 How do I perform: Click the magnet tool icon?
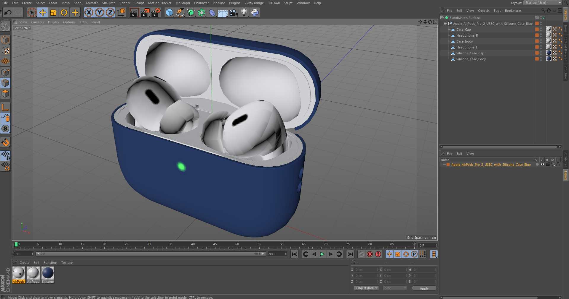pos(5,142)
